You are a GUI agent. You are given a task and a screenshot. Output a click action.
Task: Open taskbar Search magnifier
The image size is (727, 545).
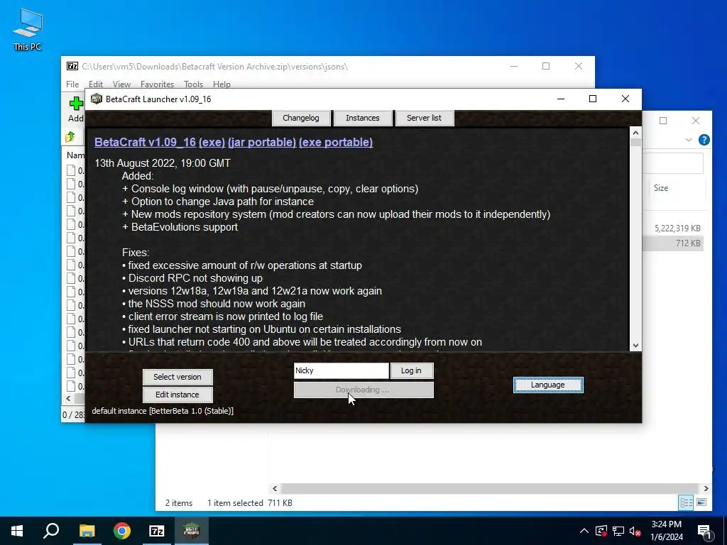pyautogui.click(x=51, y=531)
